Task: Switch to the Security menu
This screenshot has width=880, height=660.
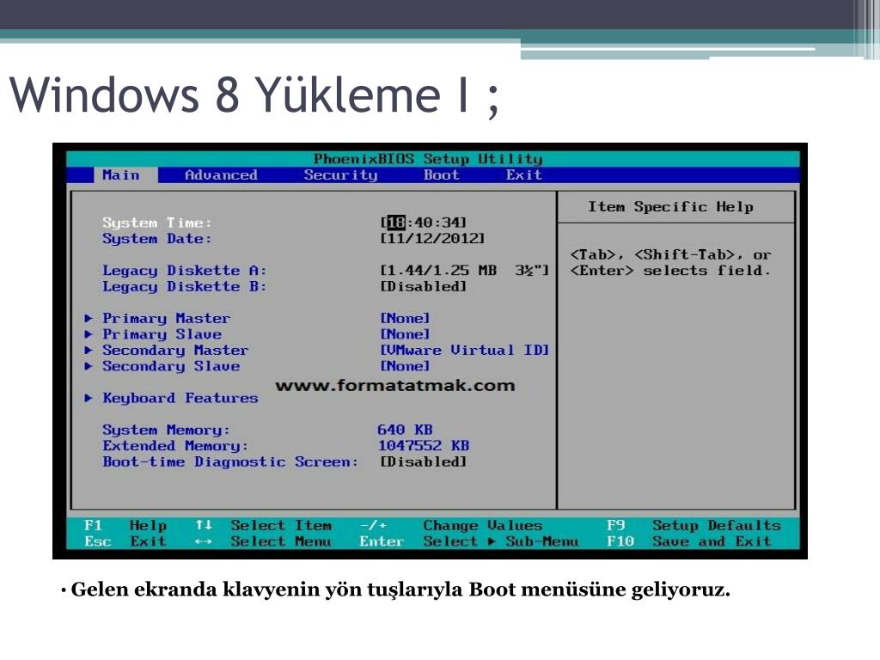Action: point(340,175)
